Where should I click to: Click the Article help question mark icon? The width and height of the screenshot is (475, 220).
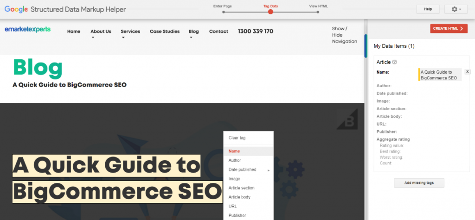click(395, 62)
